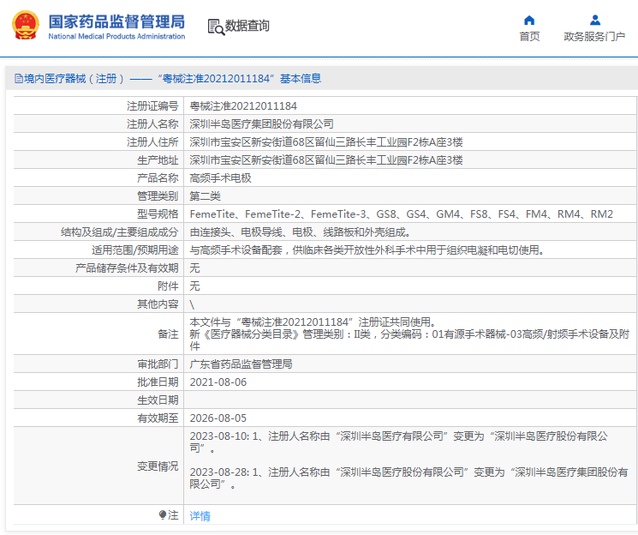638x535 pixels.
Task: Click the 由连接头、电极导线 composition value
Action: pyautogui.click(x=301, y=231)
